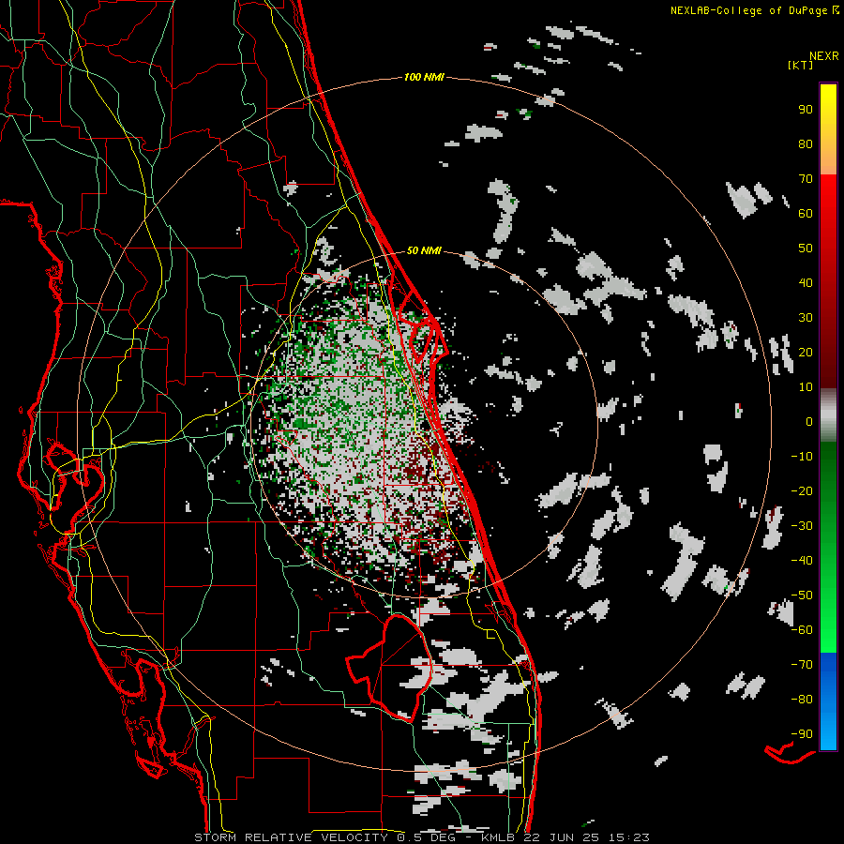Click the 20 value on the velocity scale

(806, 353)
